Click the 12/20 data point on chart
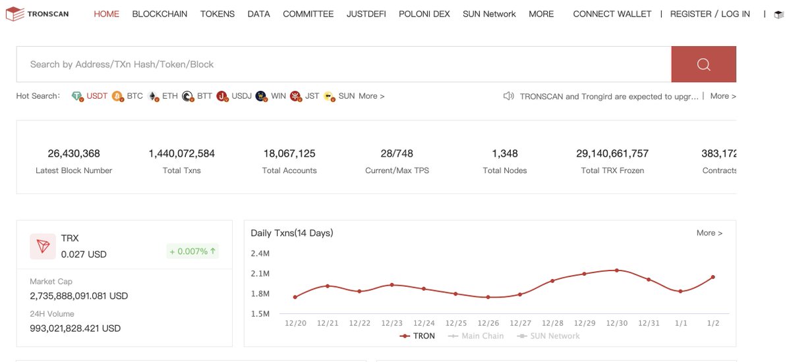 click(295, 297)
